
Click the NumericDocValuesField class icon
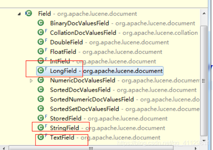point(41,80)
